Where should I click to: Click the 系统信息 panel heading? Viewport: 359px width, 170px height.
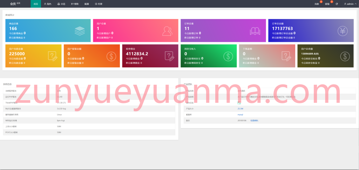click(7, 84)
